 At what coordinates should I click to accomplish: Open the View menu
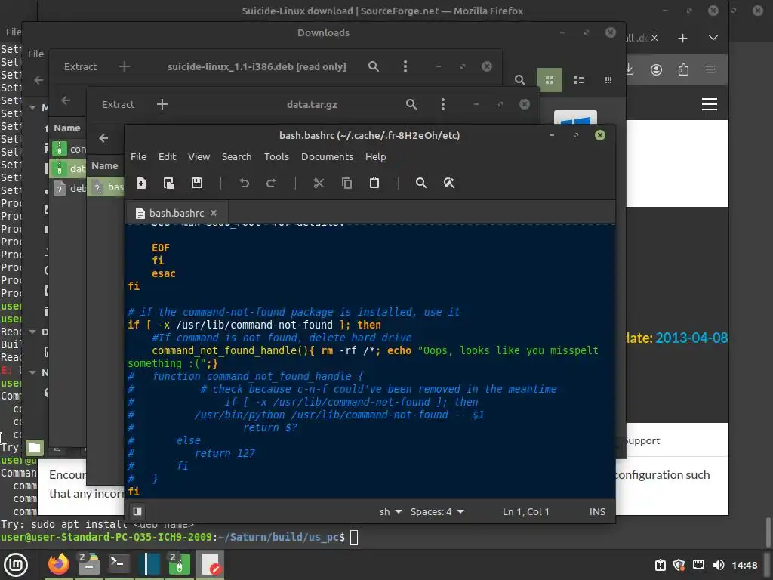tap(199, 157)
